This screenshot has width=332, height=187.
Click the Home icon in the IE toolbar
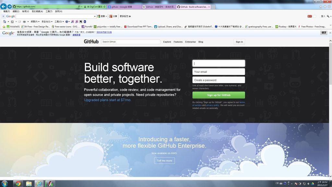pyautogui.click(x=5, y=21)
